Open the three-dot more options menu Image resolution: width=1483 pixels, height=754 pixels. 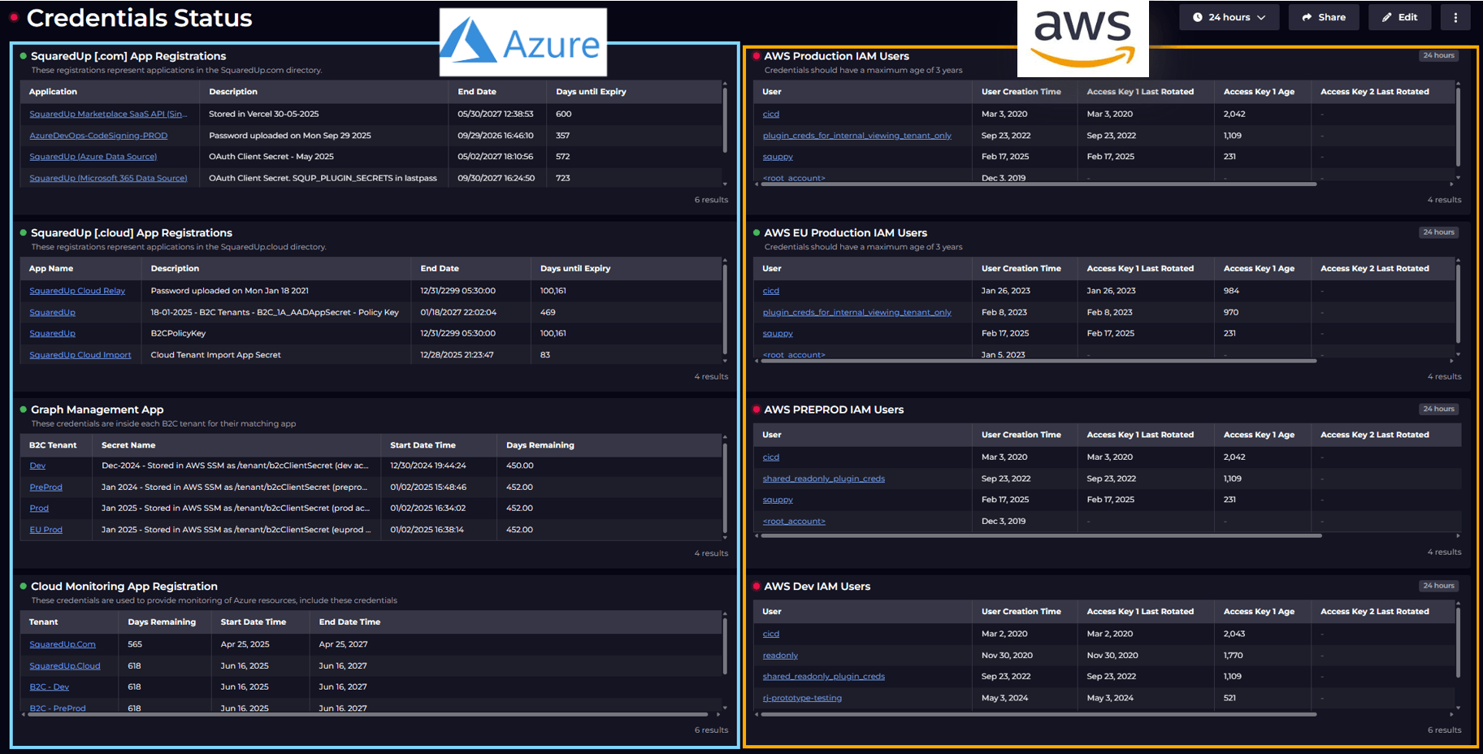1455,17
